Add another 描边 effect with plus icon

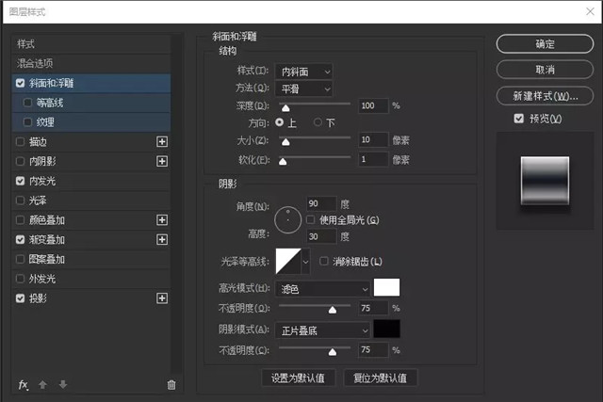click(162, 142)
